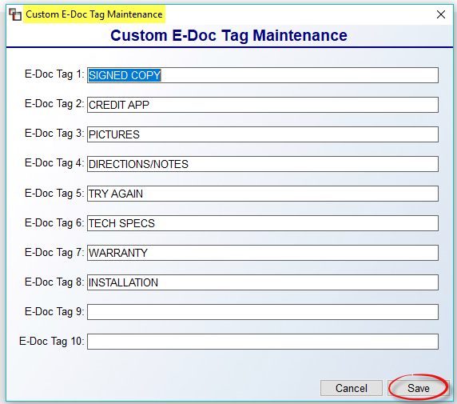Click the 'E-Doc Tag 5:' label
The width and height of the screenshot is (457, 404).
pos(54,194)
